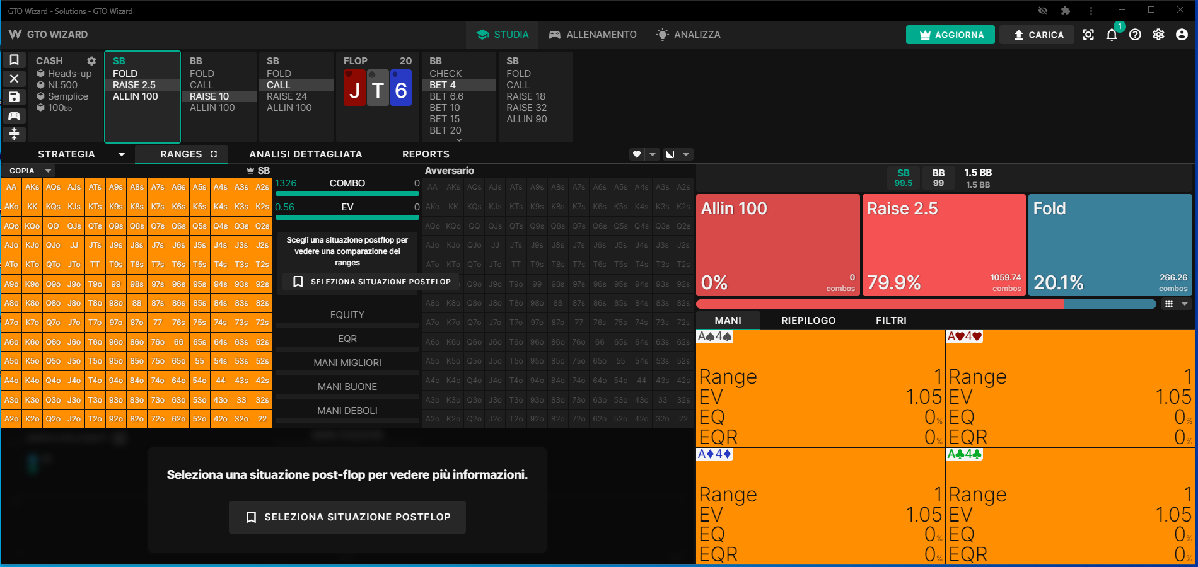Viewport: 1198px width, 567px height.
Task: Open the dropdown next to heart icon
Action: 653,154
